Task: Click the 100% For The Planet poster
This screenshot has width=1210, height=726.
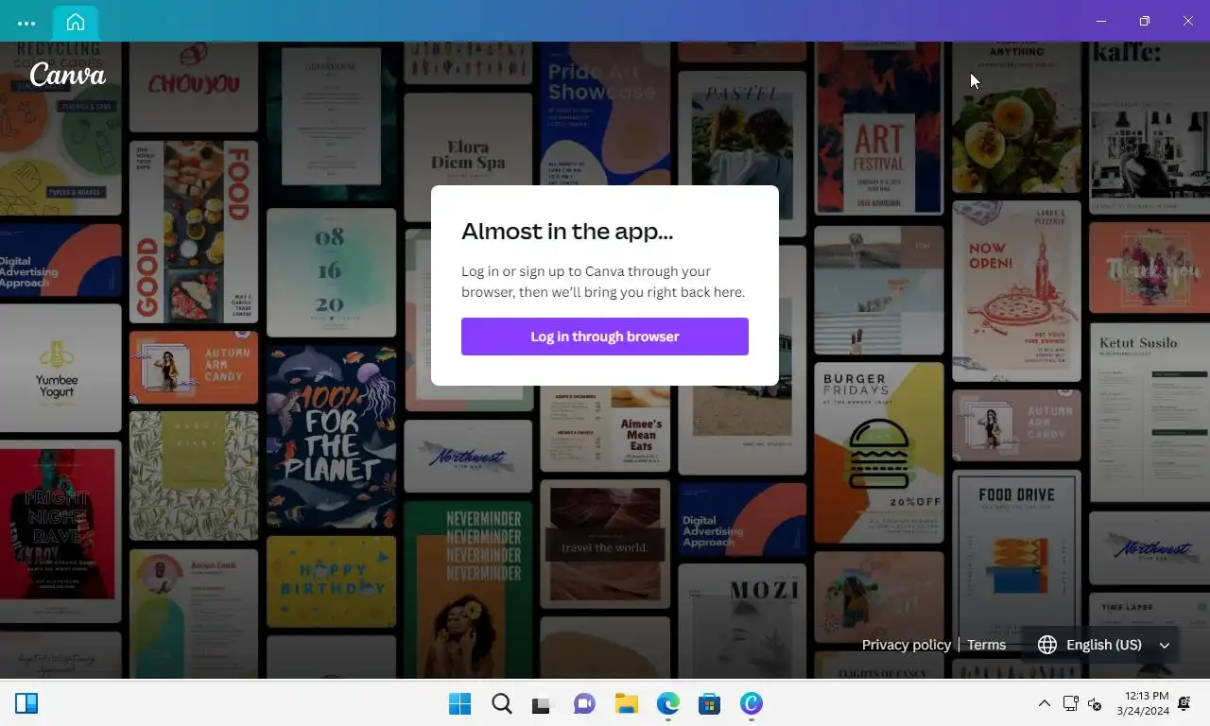Action: [331, 437]
